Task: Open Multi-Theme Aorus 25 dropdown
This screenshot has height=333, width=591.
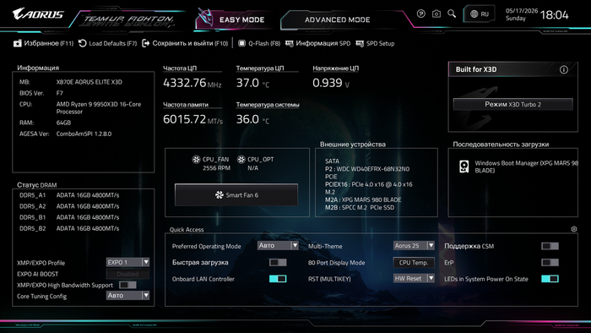Action: (x=414, y=245)
